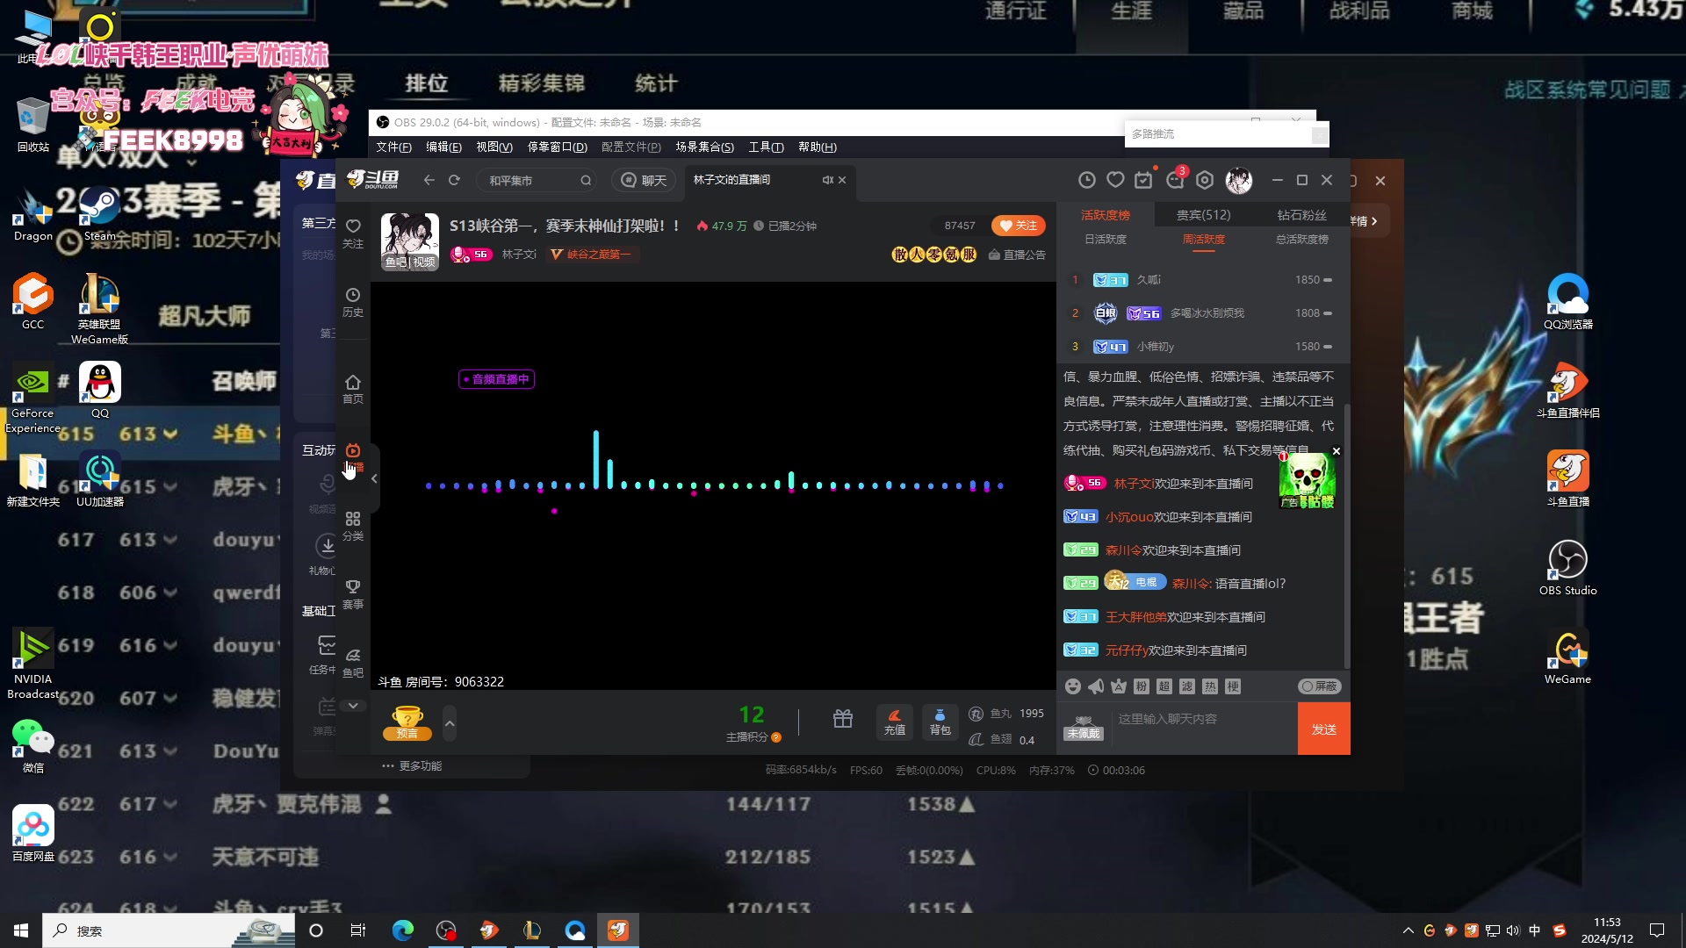
Task: Click the crown font-style icon in chat
Action: 1119,686
